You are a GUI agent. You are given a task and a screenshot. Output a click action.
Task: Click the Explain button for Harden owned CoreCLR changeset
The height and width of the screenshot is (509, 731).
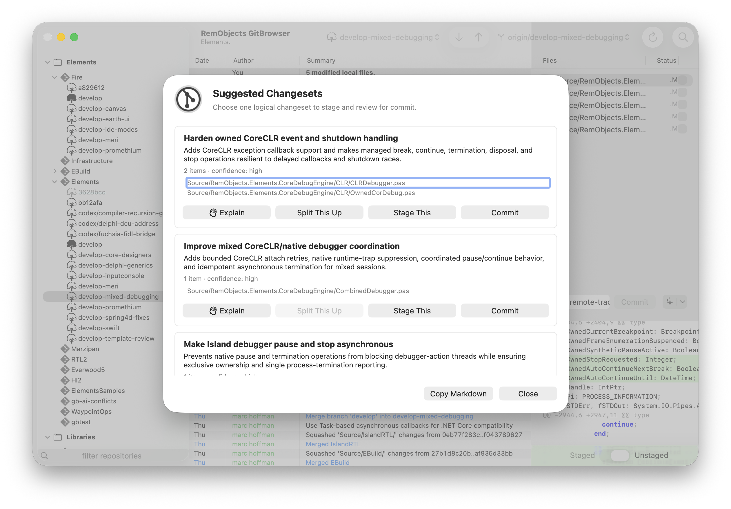[x=226, y=213]
